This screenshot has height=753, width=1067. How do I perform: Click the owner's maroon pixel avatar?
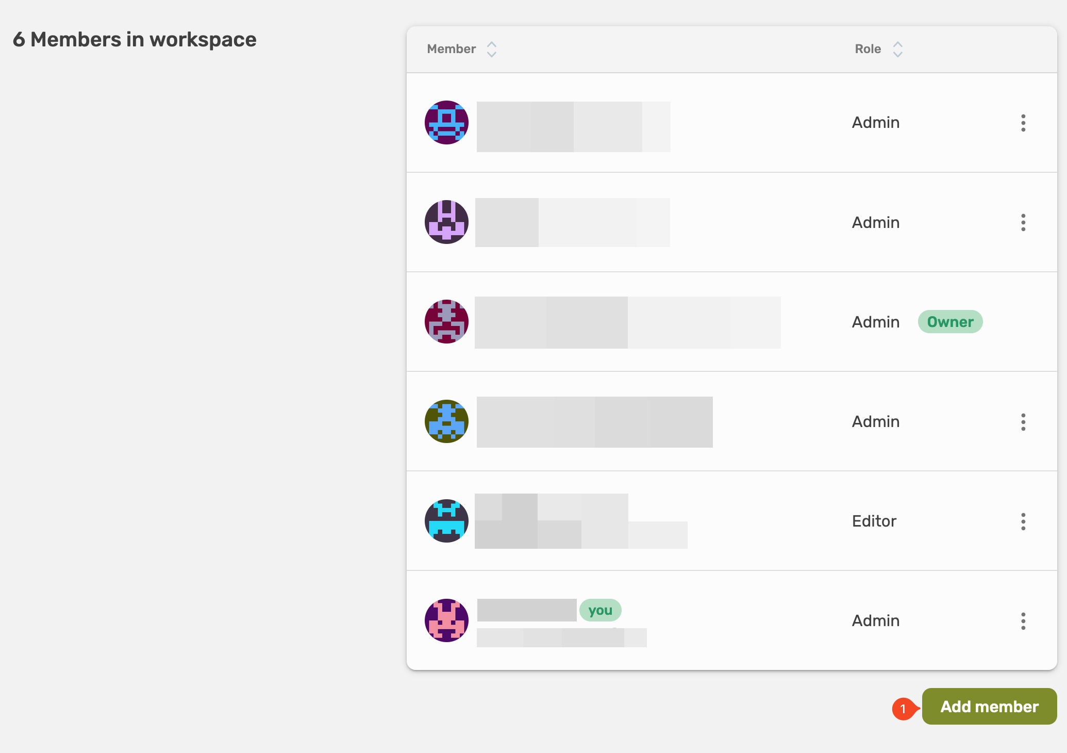446,322
